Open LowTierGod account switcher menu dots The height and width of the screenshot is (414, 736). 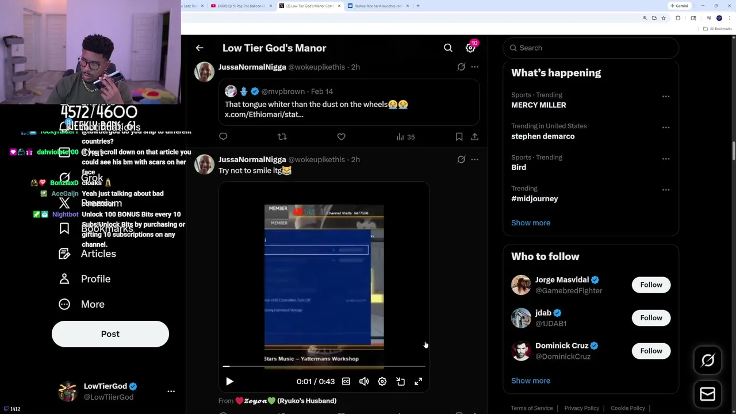point(171,392)
